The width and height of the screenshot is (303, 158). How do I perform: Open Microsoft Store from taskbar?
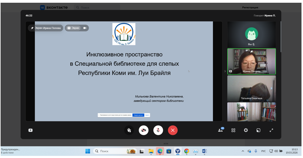[x=169, y=151]
